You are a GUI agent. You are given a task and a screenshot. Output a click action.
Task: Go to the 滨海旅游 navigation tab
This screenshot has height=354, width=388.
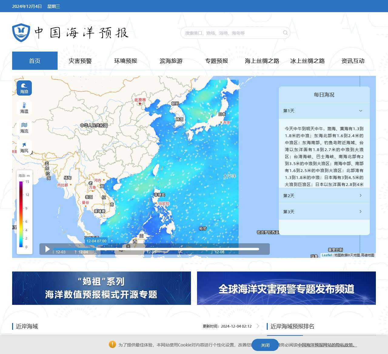point(171,61)
